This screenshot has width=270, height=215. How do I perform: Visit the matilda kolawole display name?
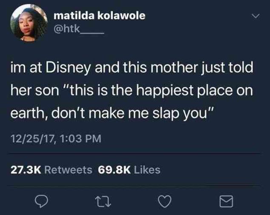click(100, 16)
